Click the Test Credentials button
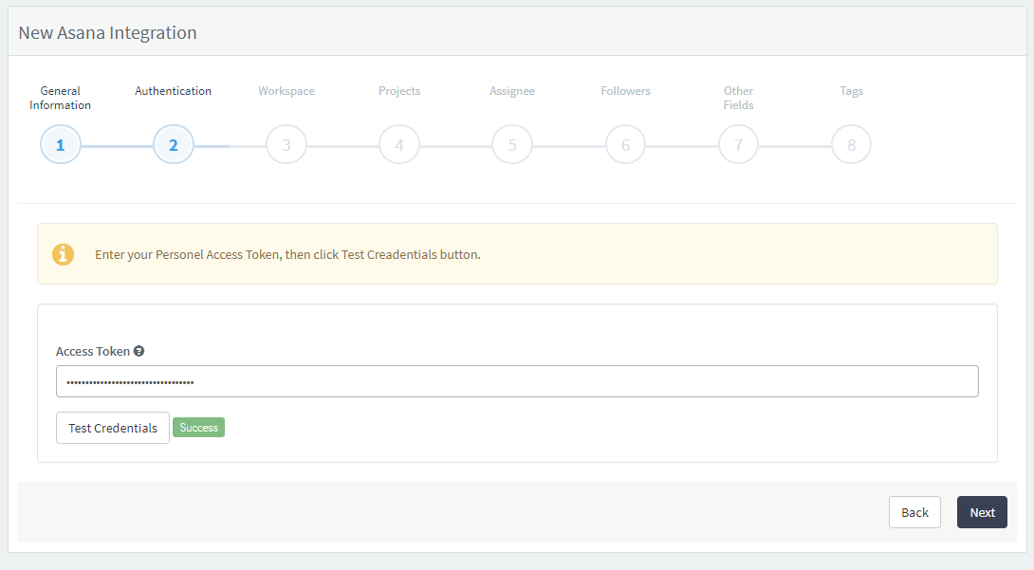This screenshot has height=570, width=1034. pyautogui.click(x=113, y=428)
